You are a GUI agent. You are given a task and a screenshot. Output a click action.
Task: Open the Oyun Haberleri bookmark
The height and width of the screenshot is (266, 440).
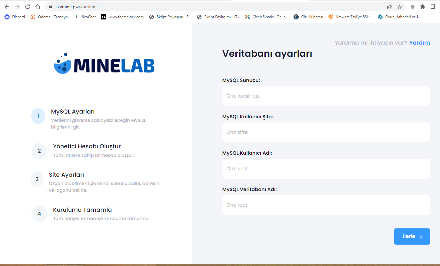pyautogui.click(x=399, y=17)
